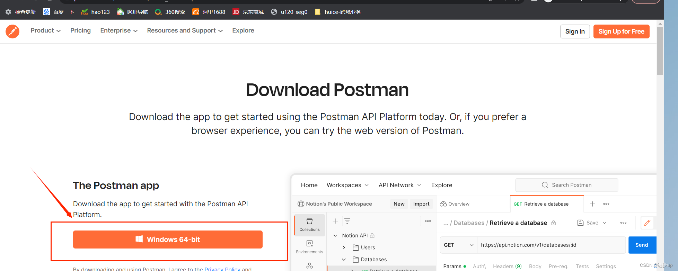Screen dimensions: 678x271
Task: Click the Save disk icon
Action: [580, 223]
